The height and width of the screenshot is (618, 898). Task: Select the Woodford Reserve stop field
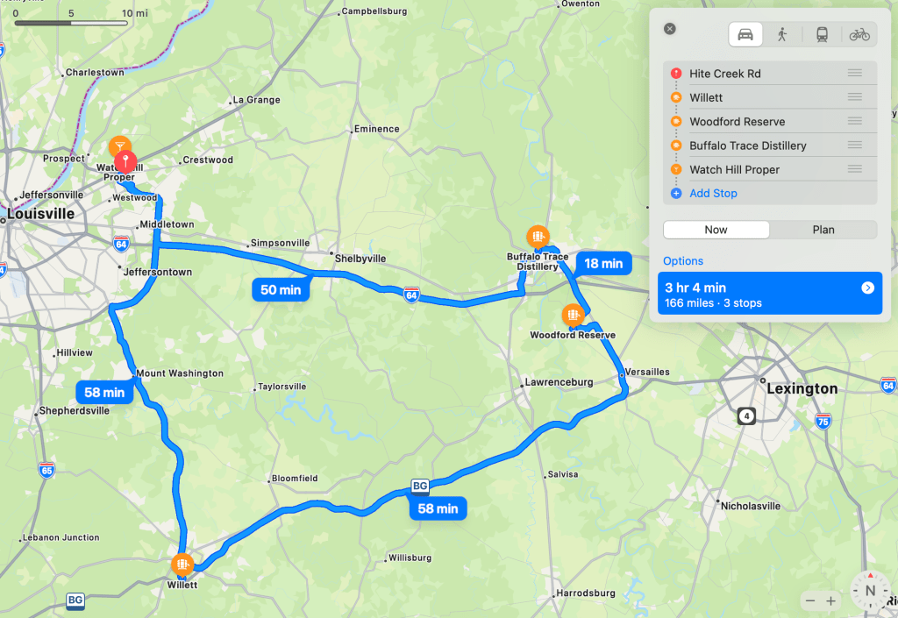tap(770, 121)
